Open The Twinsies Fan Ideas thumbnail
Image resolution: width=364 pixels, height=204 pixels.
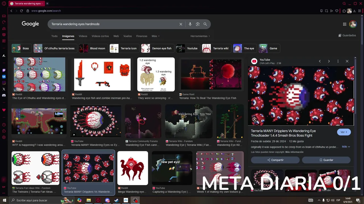coord(36,168)
